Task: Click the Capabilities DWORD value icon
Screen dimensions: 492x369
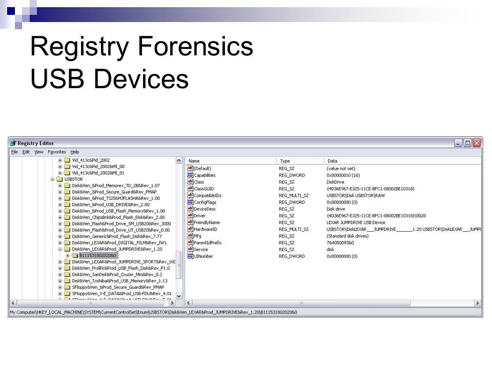Action: [190, 175]
